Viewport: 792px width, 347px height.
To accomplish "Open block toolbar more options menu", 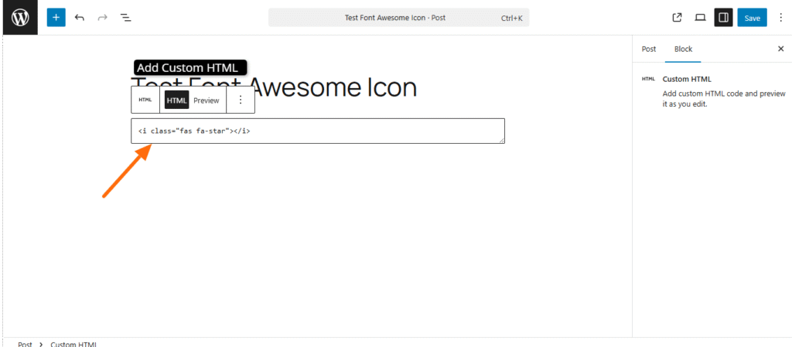I will [241, 100].
